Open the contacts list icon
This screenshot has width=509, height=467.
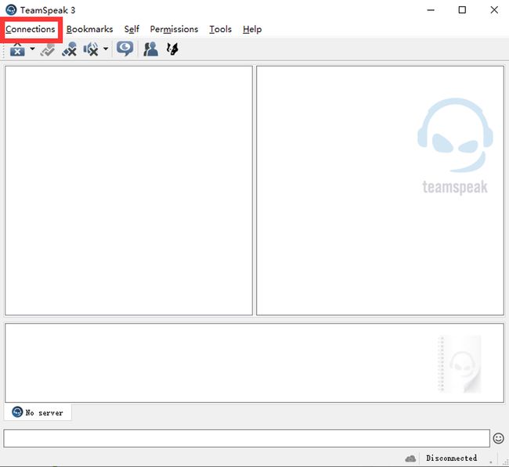click(150, 49)
